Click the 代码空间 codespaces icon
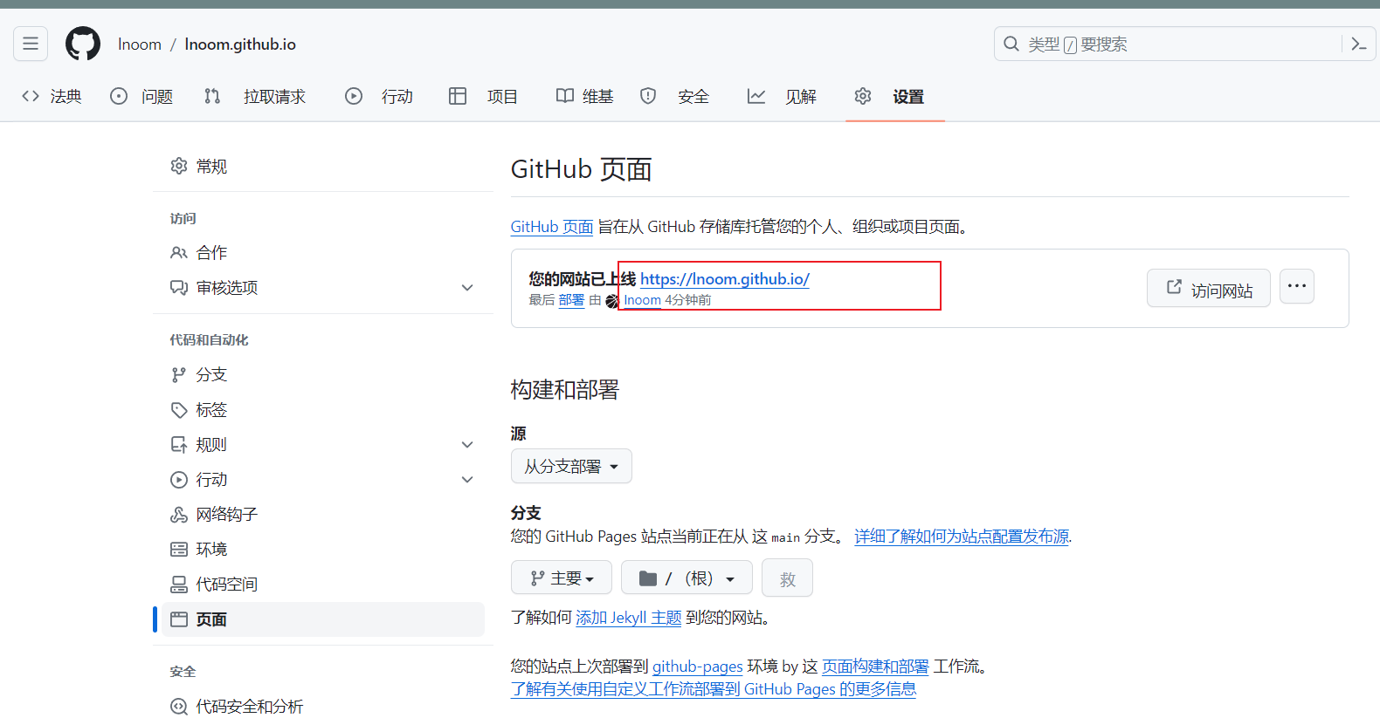Viewport: 1380px width, 718px height. [x=179, y=585]
